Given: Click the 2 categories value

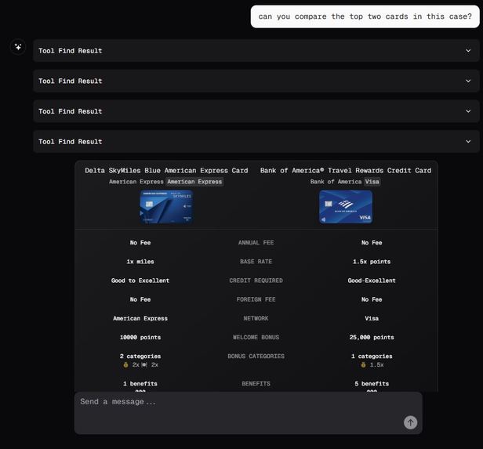Looking at the screenshot, I should coord(140,356).
